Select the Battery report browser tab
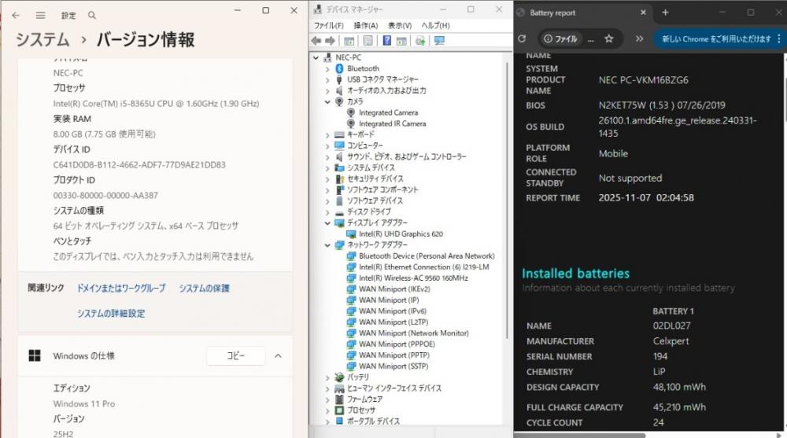 [x=582, y=13]
